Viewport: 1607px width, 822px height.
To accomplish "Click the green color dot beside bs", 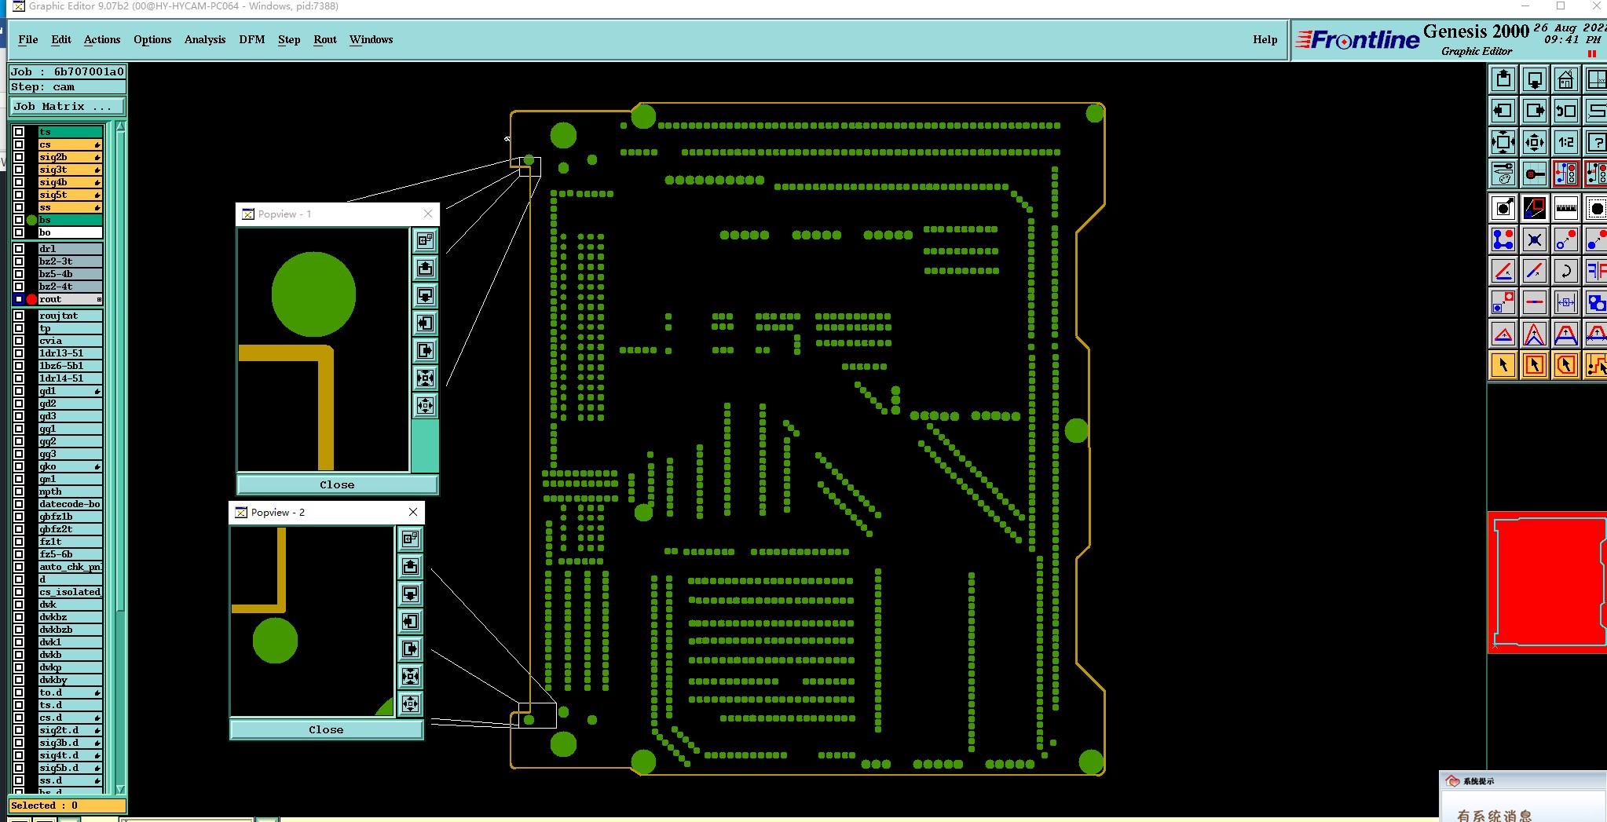I will point(31,220).
